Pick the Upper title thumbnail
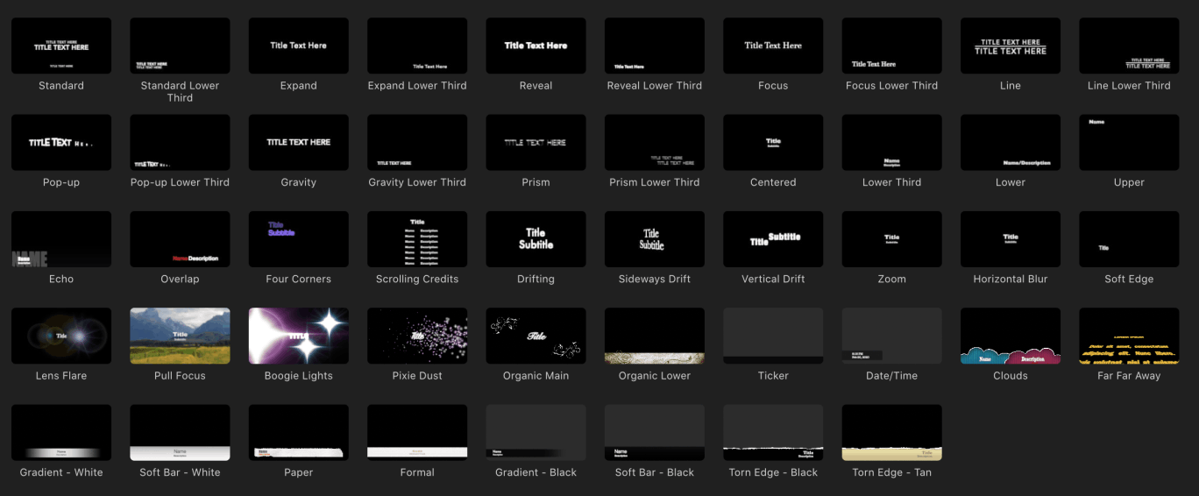1199x496 pixels. tap(1129, 142)
